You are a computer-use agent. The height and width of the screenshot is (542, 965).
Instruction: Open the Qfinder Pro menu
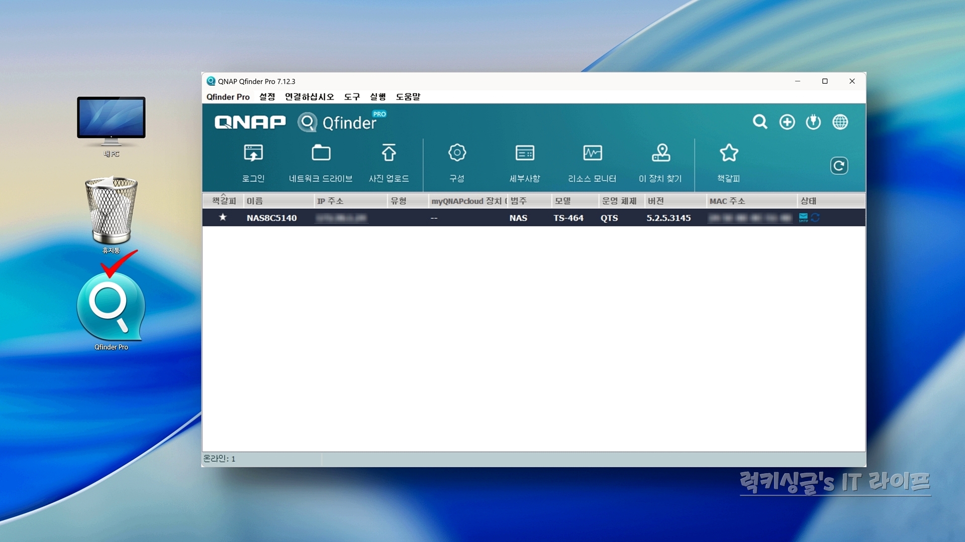click(228, 97)
